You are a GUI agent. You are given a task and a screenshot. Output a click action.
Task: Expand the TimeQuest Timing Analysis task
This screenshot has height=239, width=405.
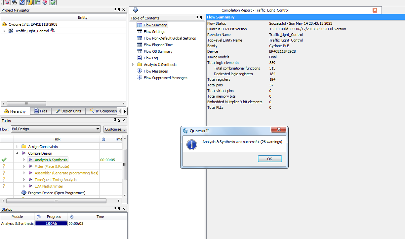[24, 179]
